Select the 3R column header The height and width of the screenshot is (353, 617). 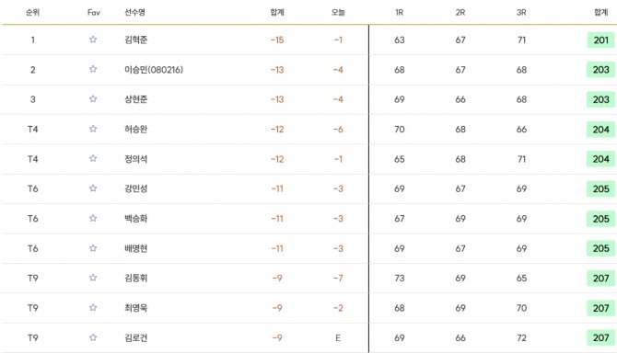tap(521, 12)
